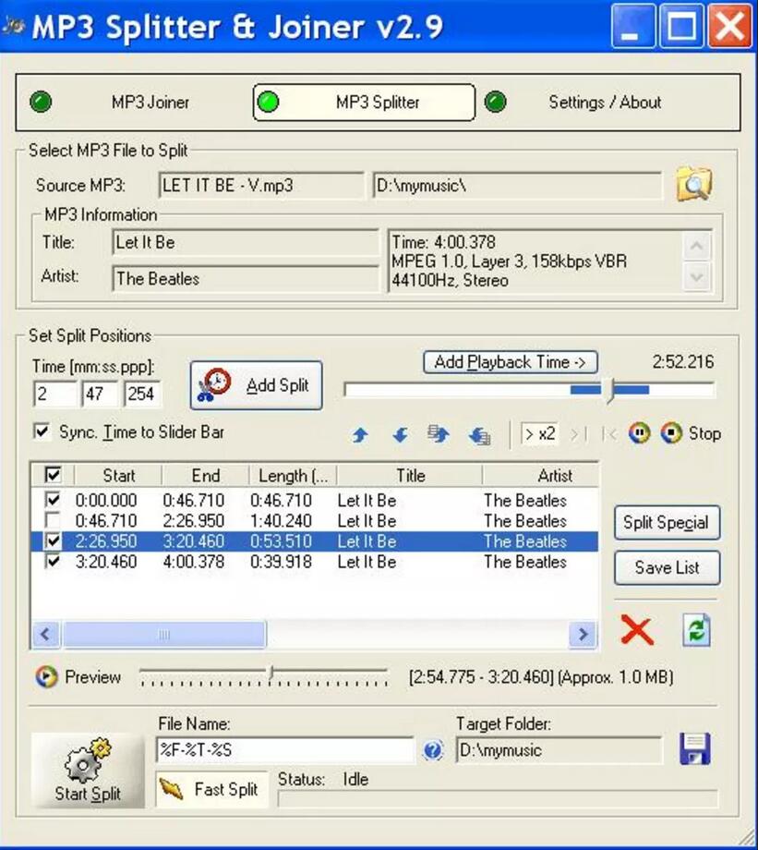Viewport: 758px width, 850px height.
Task: Click the Add Playback Time button
Action: 511,362
